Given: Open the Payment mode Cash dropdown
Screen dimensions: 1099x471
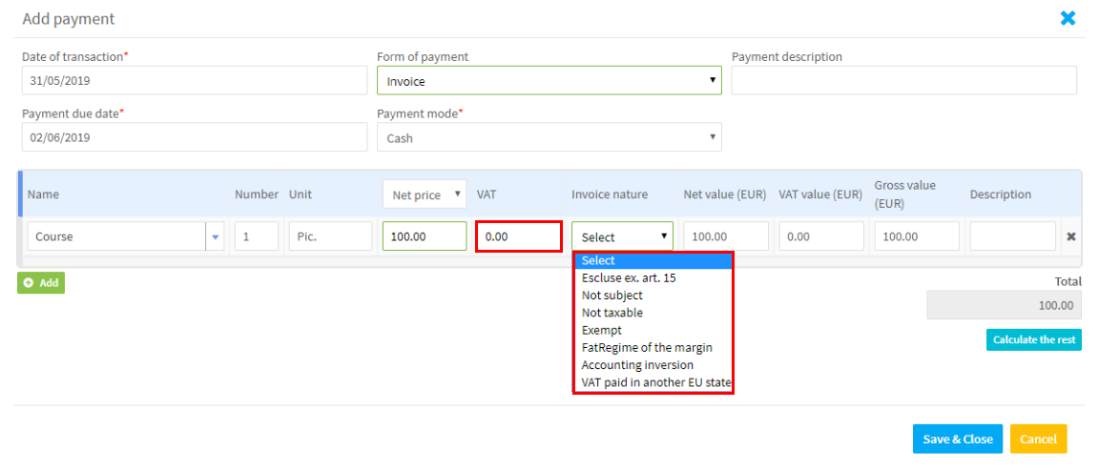Looking at the screenshot, I should click(x=549, y=138).
